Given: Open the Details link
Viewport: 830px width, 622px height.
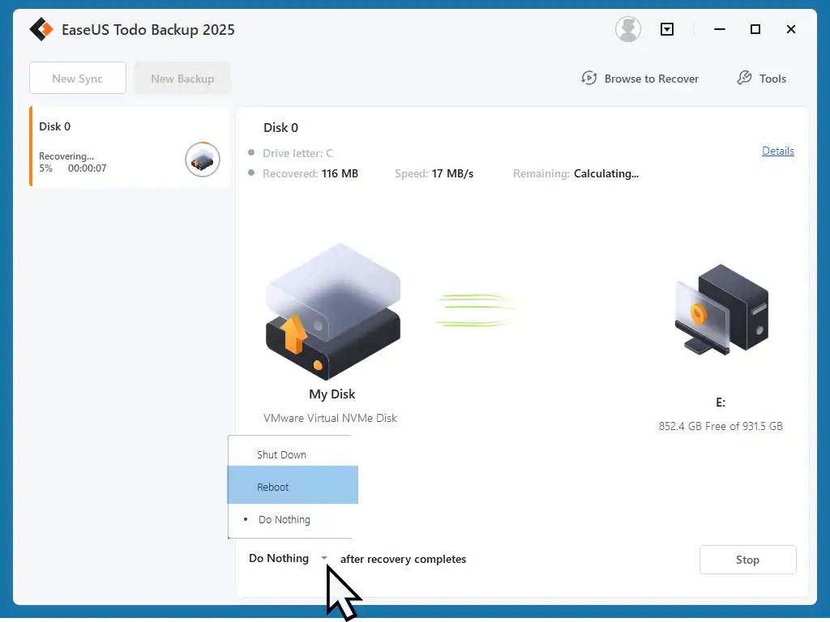Looking at the screenshot, I should click(777, 151).
